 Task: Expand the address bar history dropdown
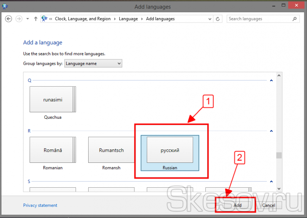tap(210, 19)
